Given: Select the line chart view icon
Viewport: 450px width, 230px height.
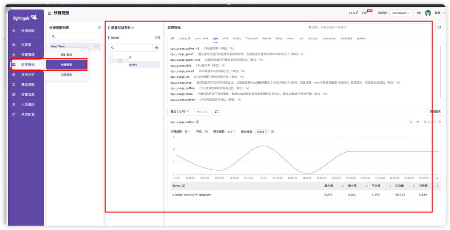Looking at the screenshot, I should (411, 122).
